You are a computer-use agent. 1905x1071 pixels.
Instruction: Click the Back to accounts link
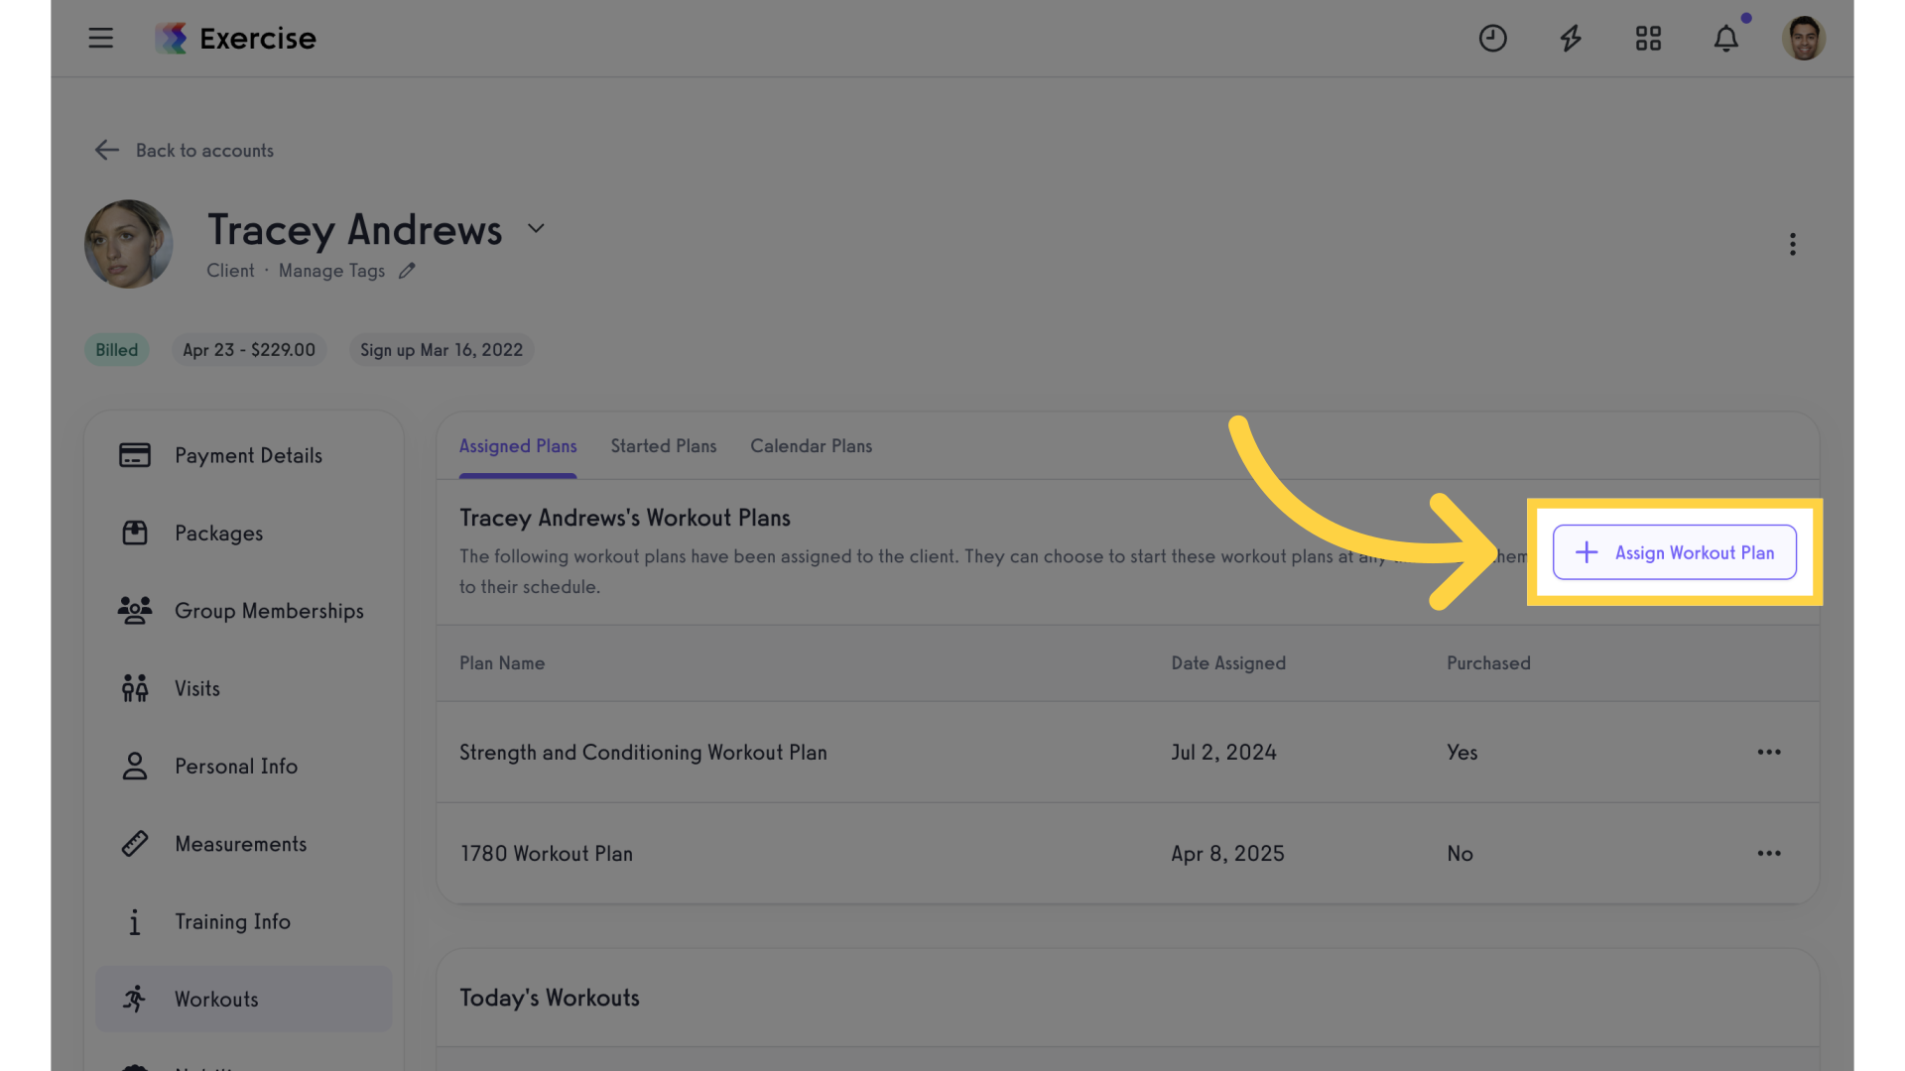(204, 151)
